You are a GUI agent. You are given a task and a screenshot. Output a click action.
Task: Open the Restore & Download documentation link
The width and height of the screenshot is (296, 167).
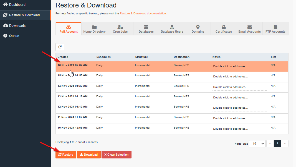pyautogui.click(x=143, y=13)
